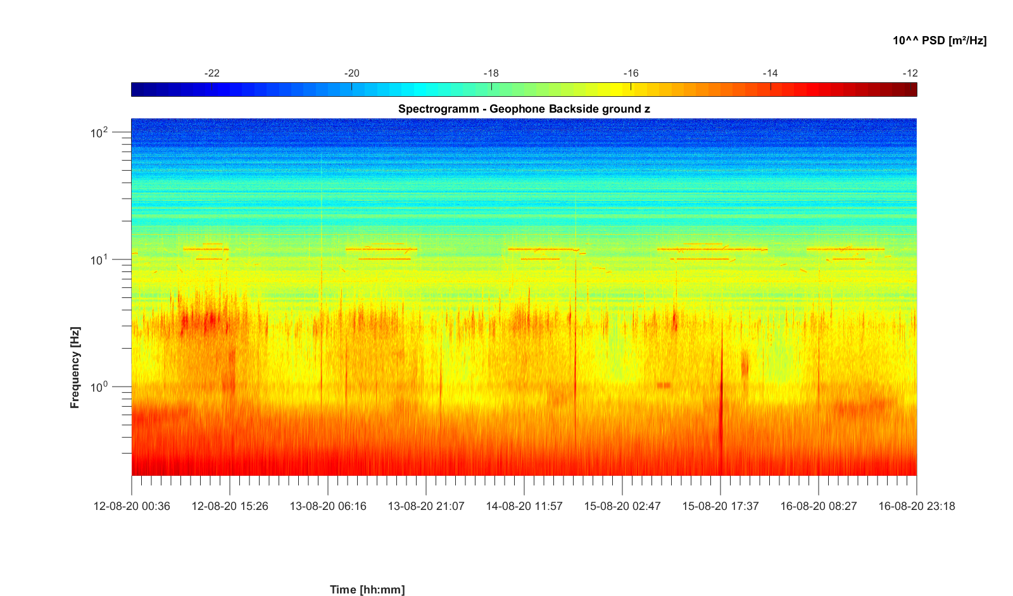Image resolution: width=1013 pixels, height=596 pixels.
Task: Click the time label '16-08-20 23:18'
Action: 917,506
